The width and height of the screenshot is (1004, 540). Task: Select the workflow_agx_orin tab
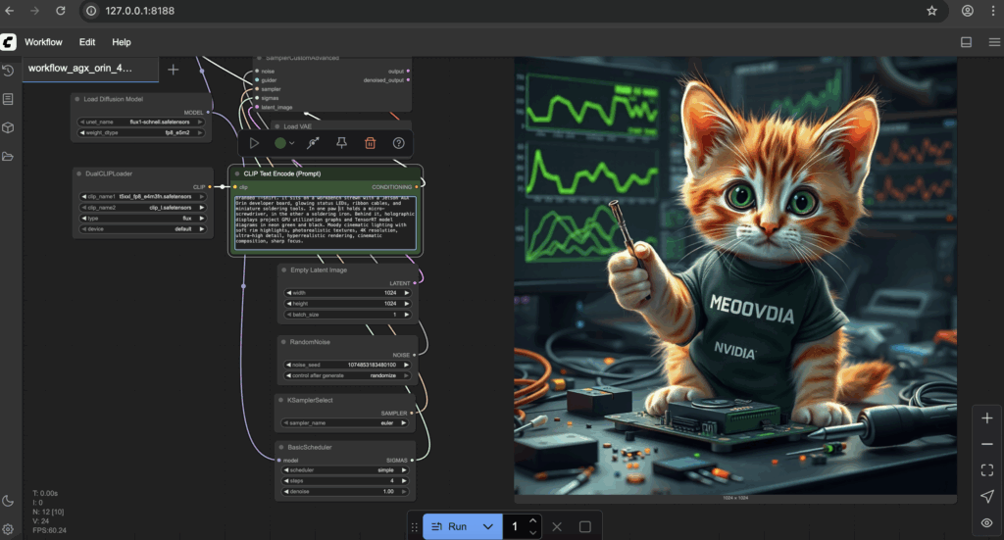[79, 69]
